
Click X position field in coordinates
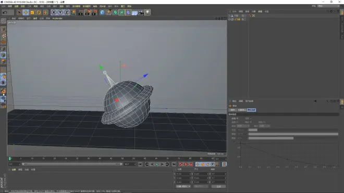point(183,174)
